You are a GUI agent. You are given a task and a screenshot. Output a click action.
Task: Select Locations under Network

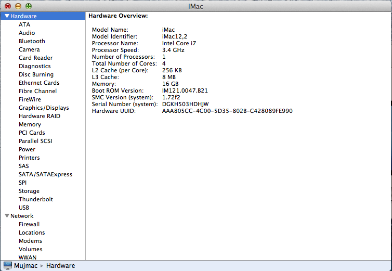(32, 233)
